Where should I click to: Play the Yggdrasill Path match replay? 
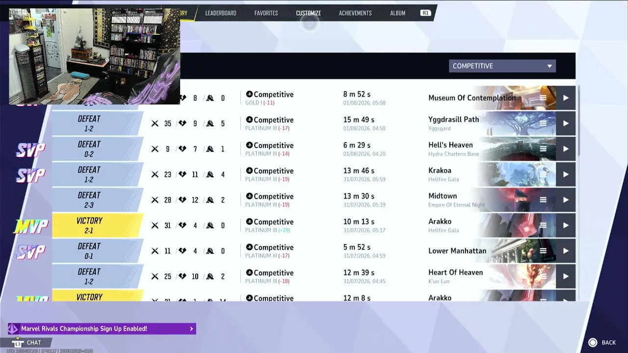tap(566, 124)
